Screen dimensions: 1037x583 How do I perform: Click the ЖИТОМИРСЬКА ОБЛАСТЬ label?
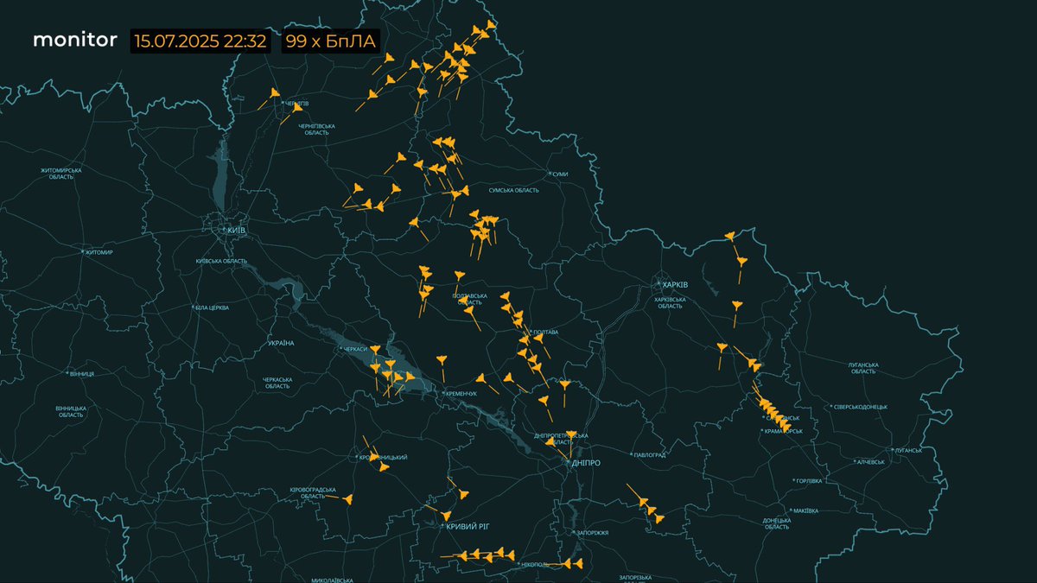(x=61, y=173)
